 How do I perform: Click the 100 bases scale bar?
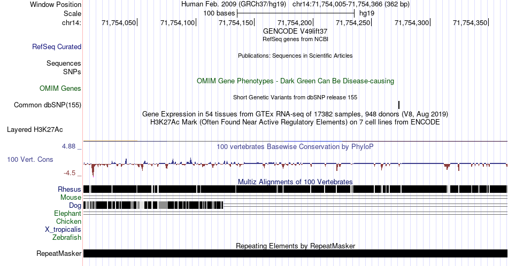pyautogui.click(x=296, y=13)
